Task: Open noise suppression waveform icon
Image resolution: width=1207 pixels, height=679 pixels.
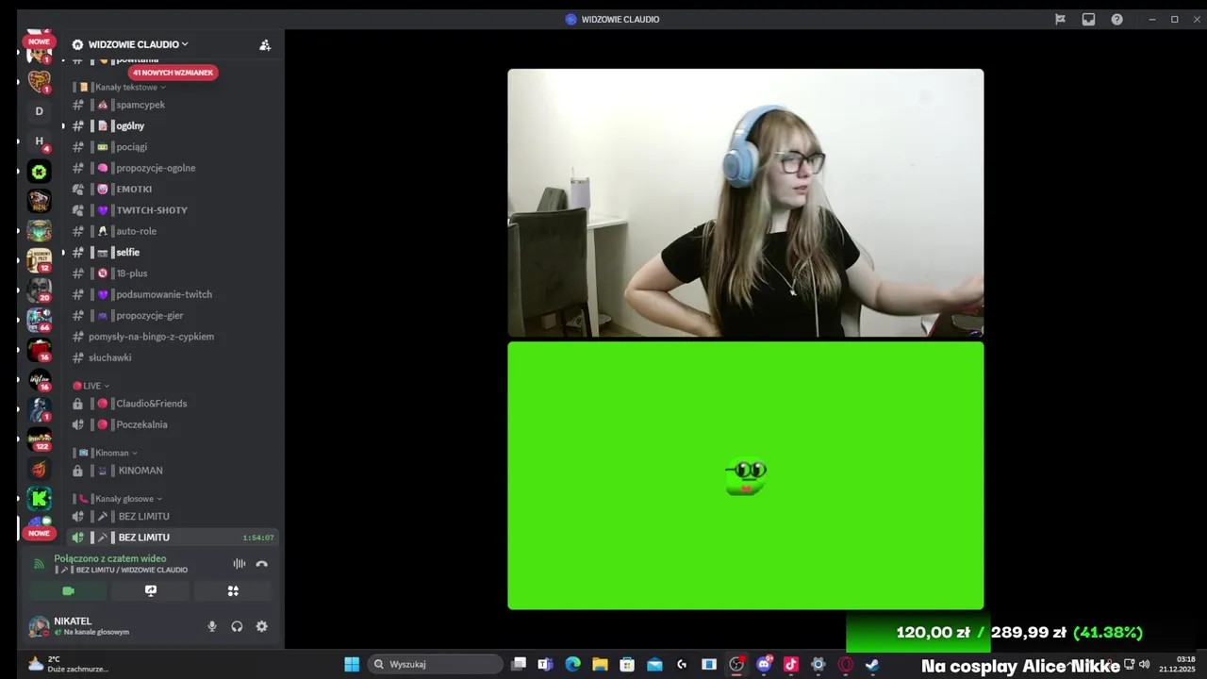Action: click(240, 564)
